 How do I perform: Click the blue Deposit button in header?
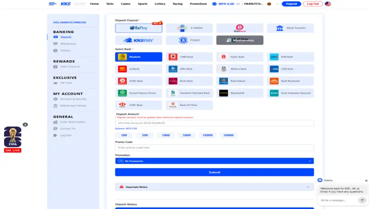[291, 4]
